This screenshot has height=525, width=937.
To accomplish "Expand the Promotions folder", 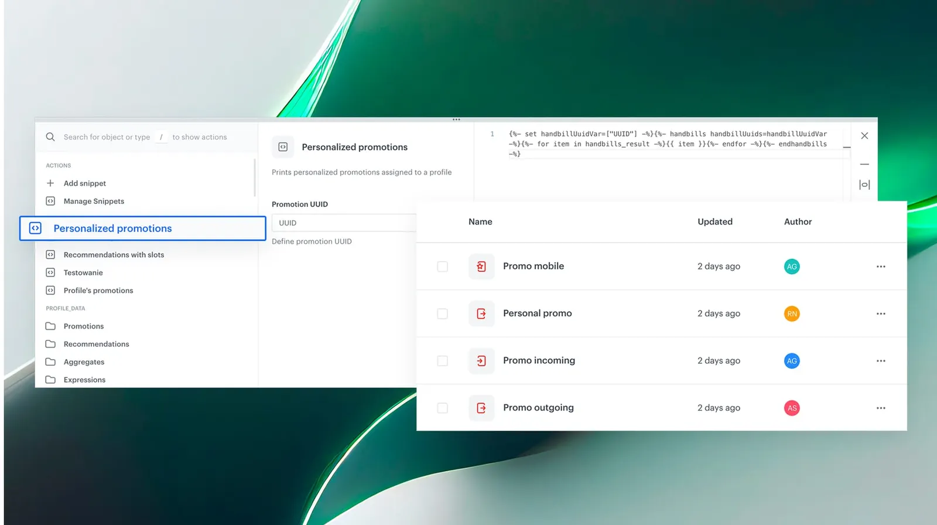I will [84, 326].
